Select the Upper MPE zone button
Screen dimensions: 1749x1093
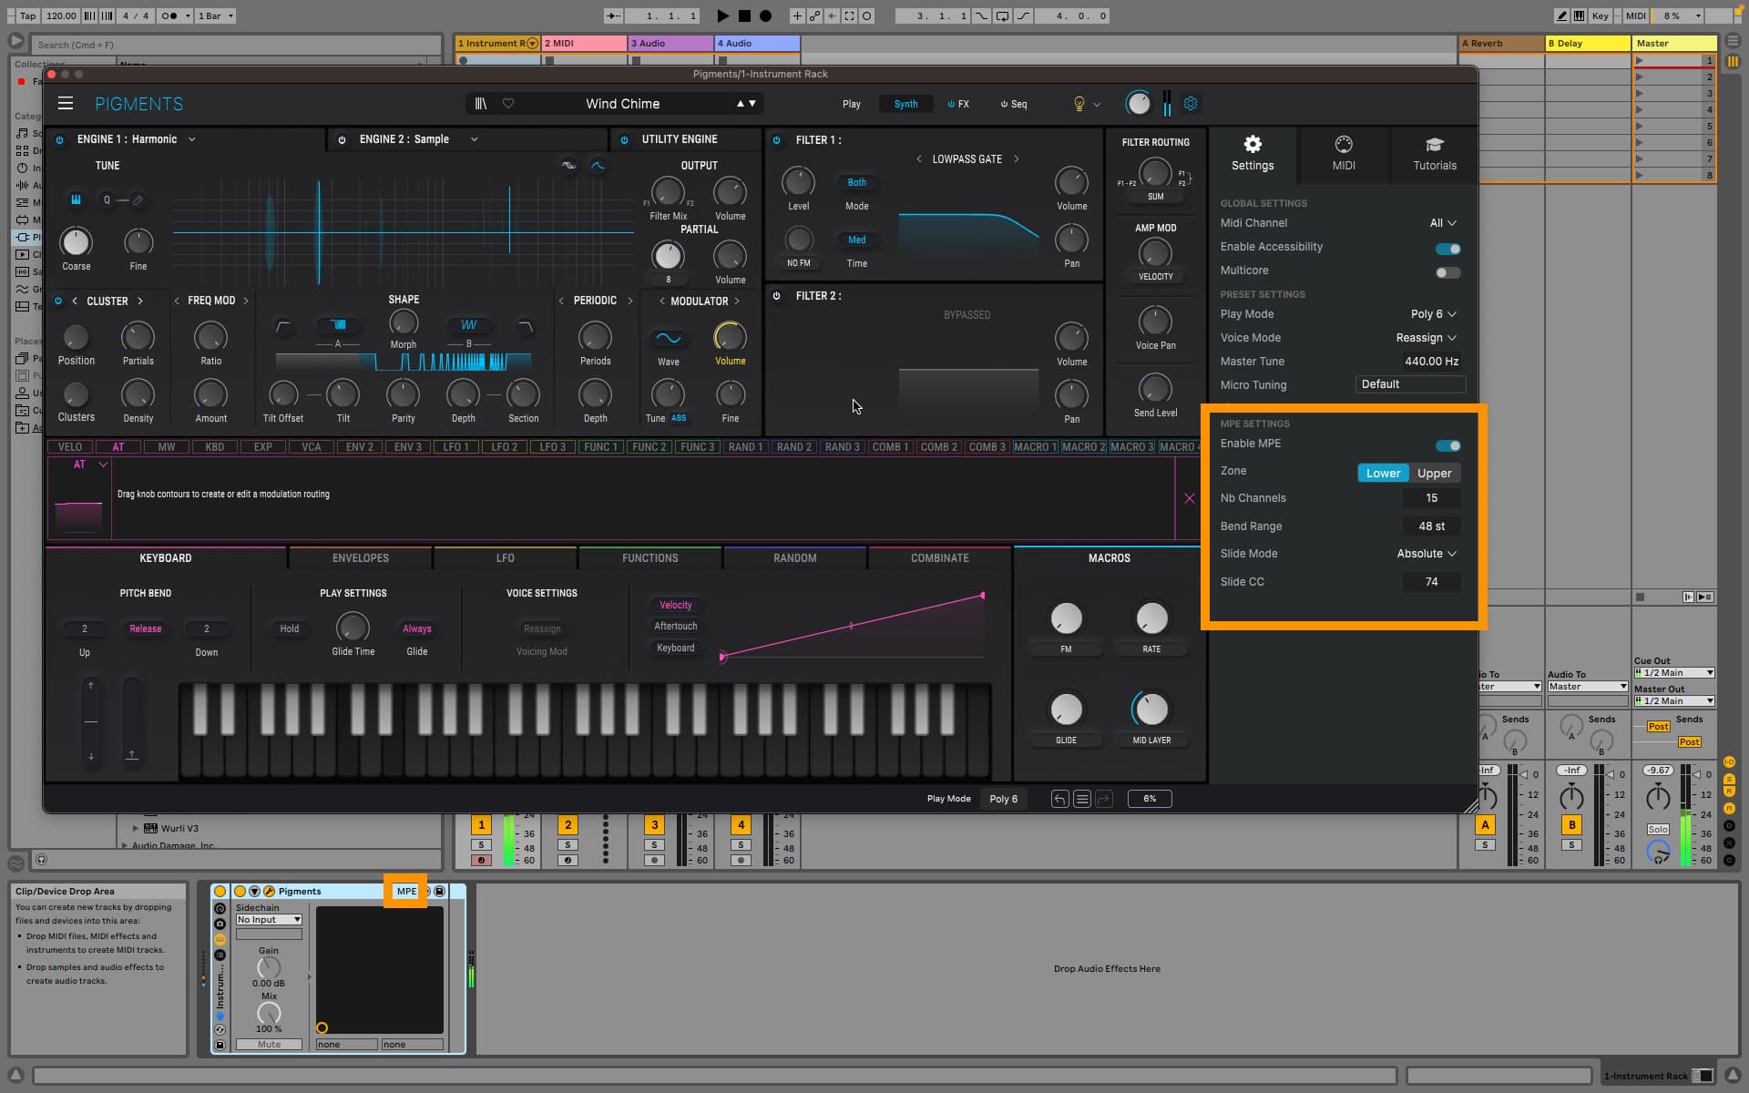pyautogui.click(x=1434, y=473)
